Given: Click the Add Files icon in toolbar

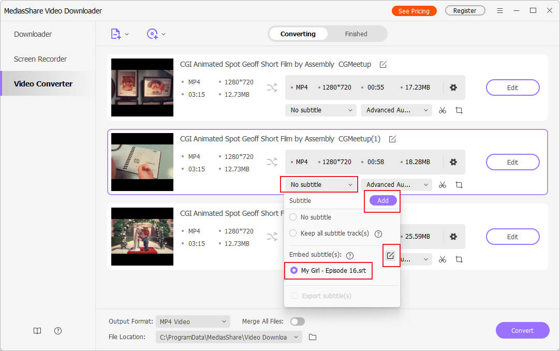Looking at the screenshot, I should 116,34.
